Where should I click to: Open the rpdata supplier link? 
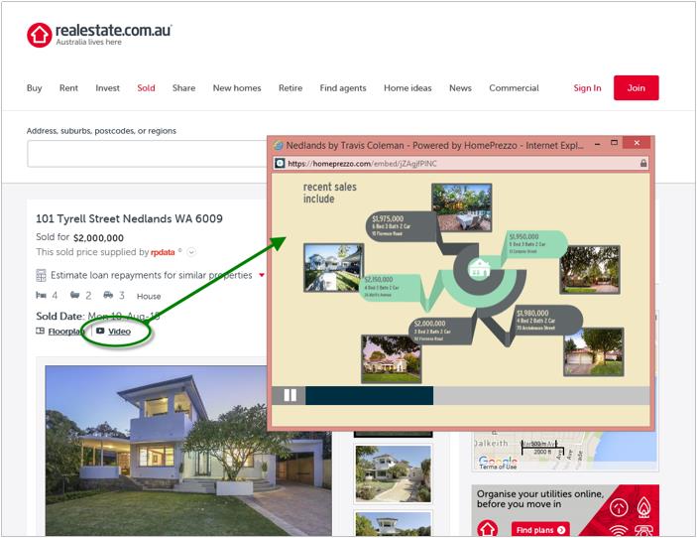coord(163,252)
